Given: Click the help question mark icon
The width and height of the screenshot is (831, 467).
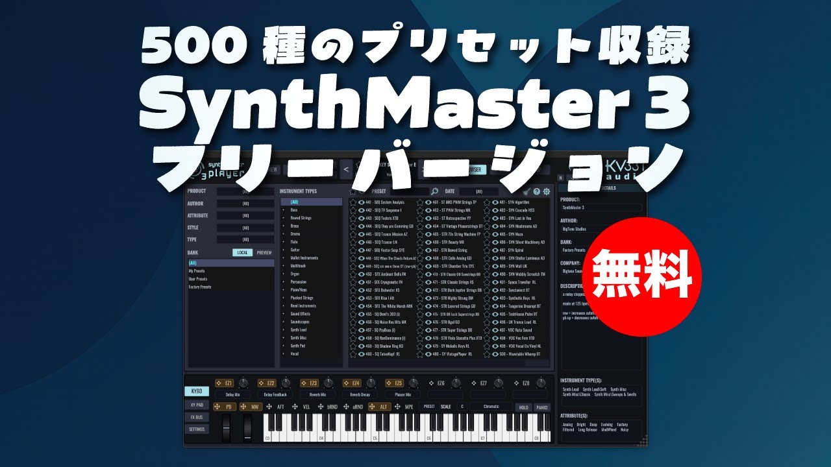Looking at the screenshot, I should click(x=536, y=192).
